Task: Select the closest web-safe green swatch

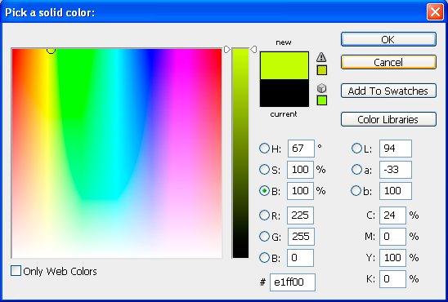Action: click(x=322, y=100)
